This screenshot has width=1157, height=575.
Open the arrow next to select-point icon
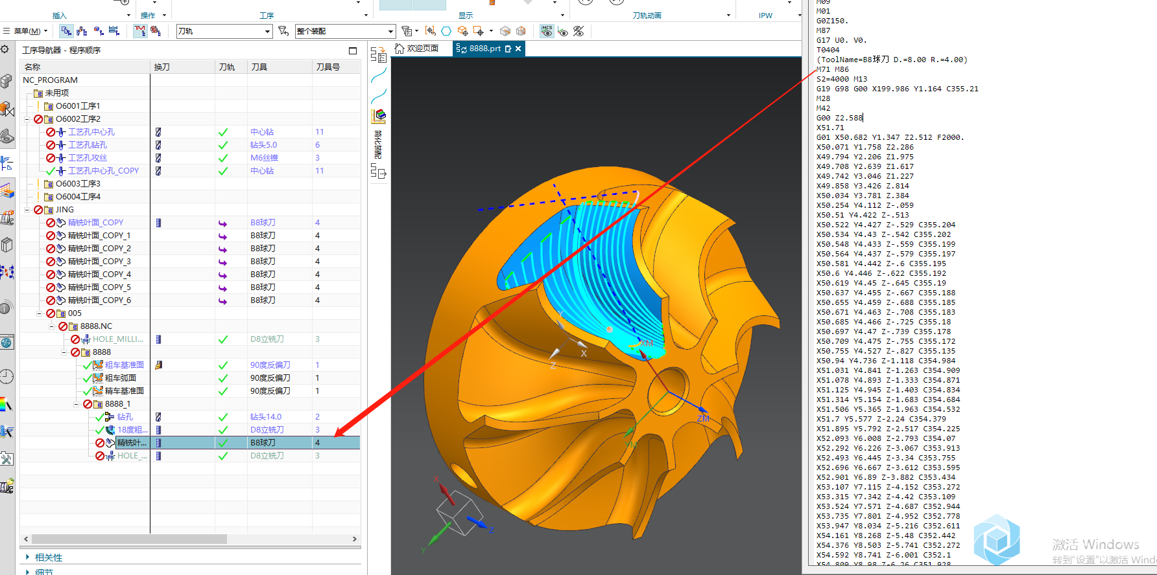tap(491, 31)
